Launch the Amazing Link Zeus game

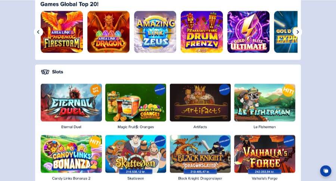pyautogui.click(x=155, y=32)
